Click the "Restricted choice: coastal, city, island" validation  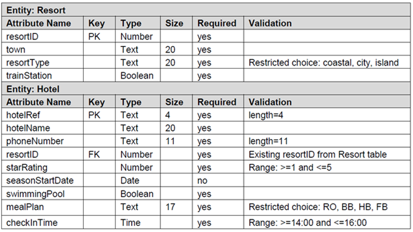point(324,62)
